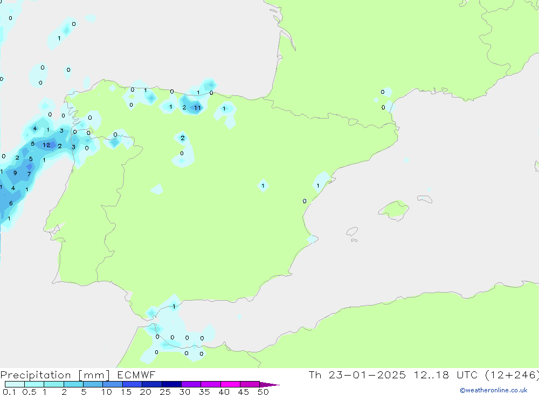Select the 5–10 mm legend color swatch
The width and height of the screenshot is (539, 395).
pos(93,384)
